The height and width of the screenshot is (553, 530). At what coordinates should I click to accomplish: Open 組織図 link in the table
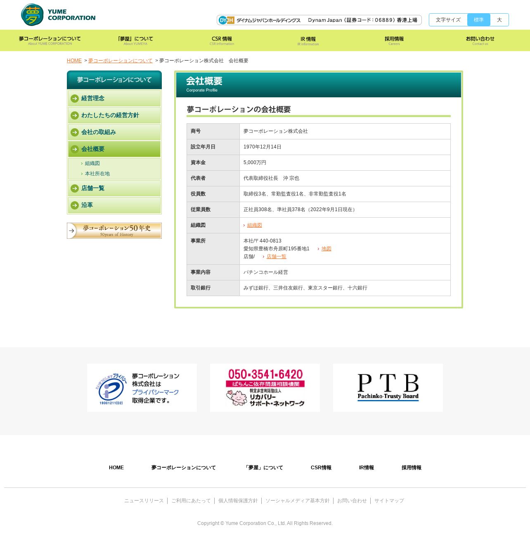point(255,225)
